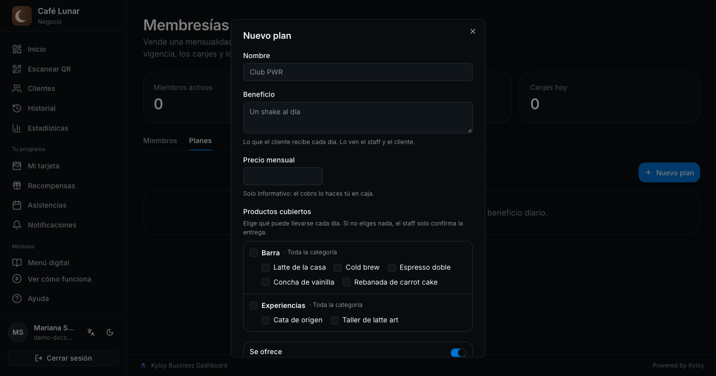Click the Asistencias calendar icon
This screenshot has width=716, height=376.
[x=17, y=205]
